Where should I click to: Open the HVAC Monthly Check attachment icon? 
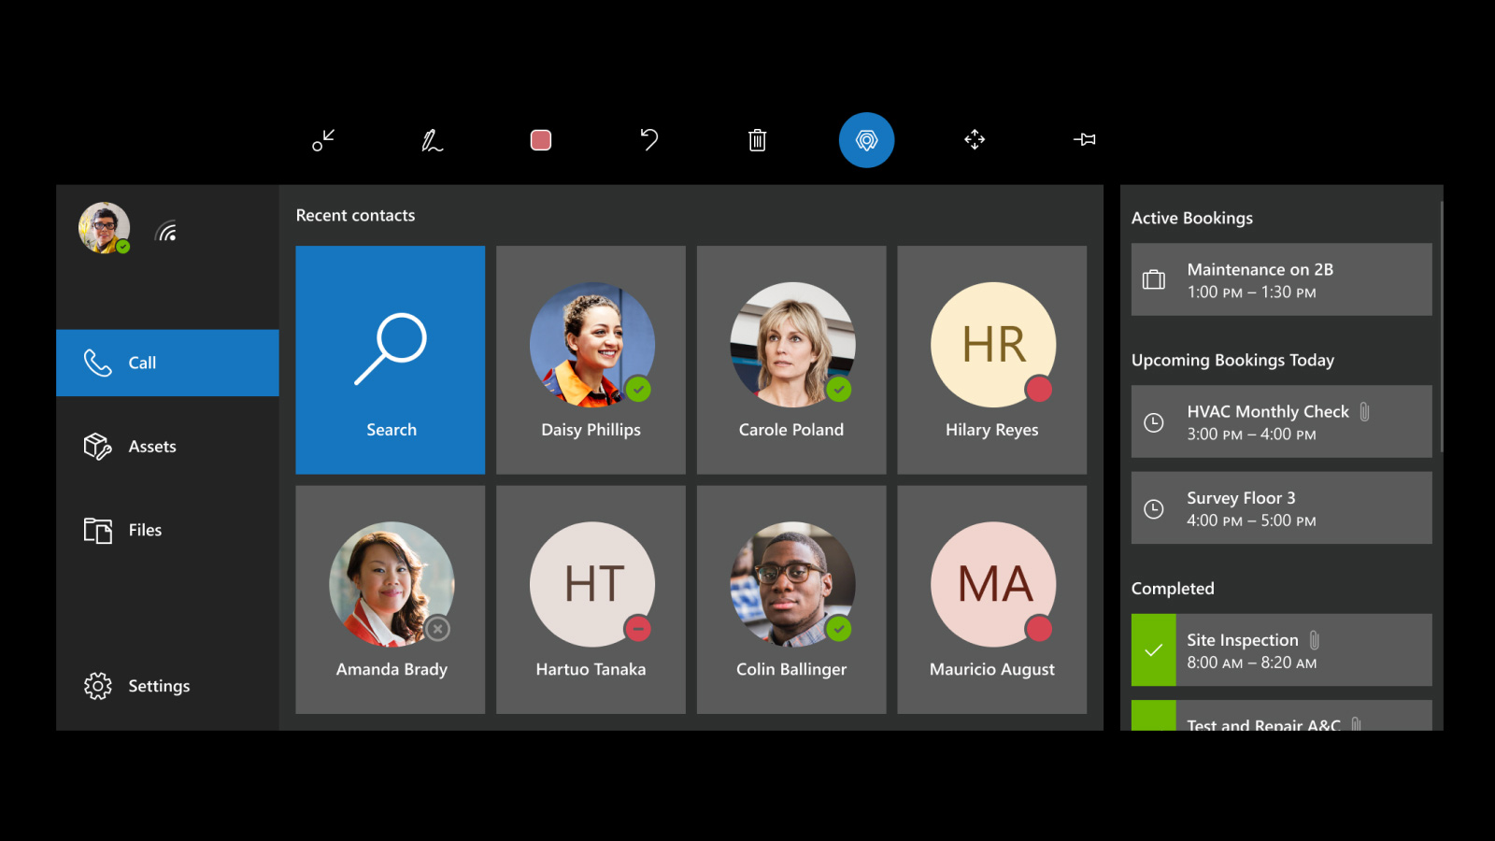(x=1364, y=411)
